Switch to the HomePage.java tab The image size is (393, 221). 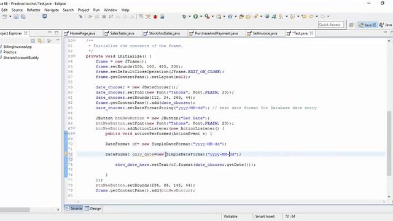point(82,33)
